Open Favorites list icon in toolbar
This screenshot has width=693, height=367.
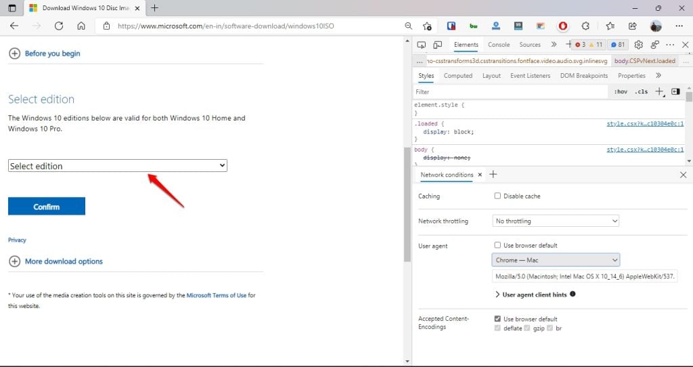[x=610, y=26]
